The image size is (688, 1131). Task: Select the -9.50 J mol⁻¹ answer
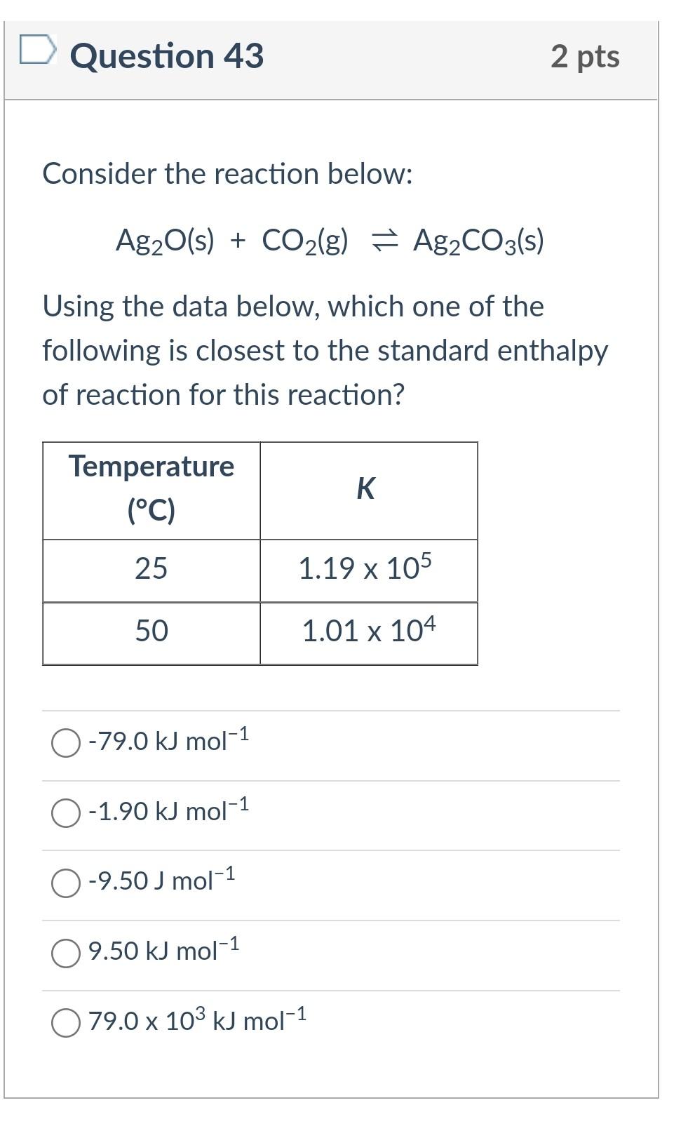65,882
